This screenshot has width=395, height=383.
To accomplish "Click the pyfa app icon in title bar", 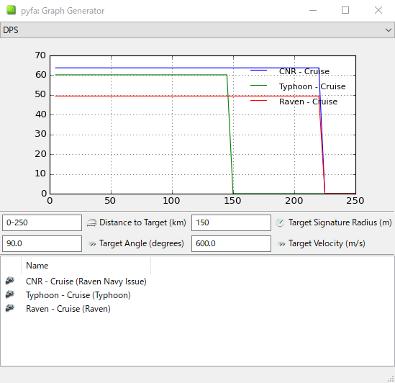I will point(11,10).
